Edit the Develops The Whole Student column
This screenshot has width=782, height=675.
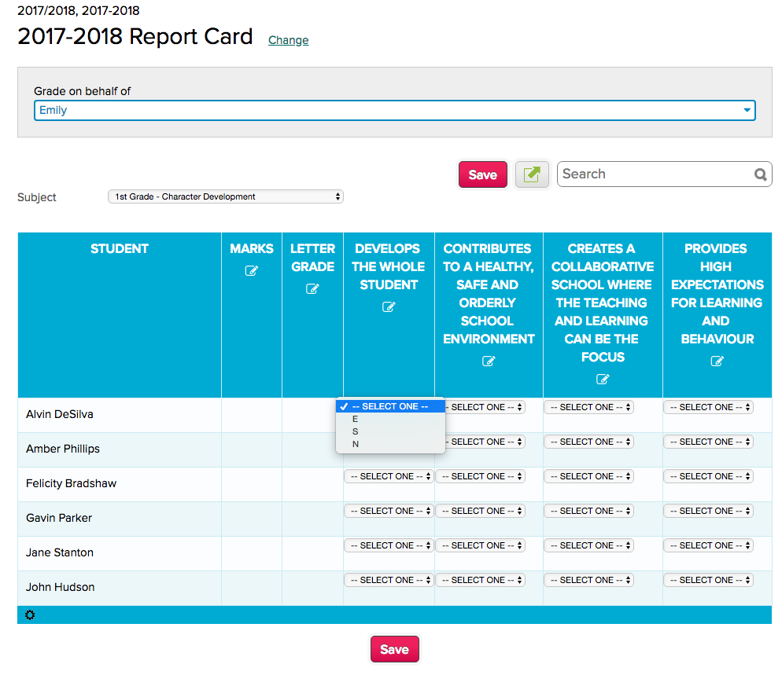(x=389, y=306)
